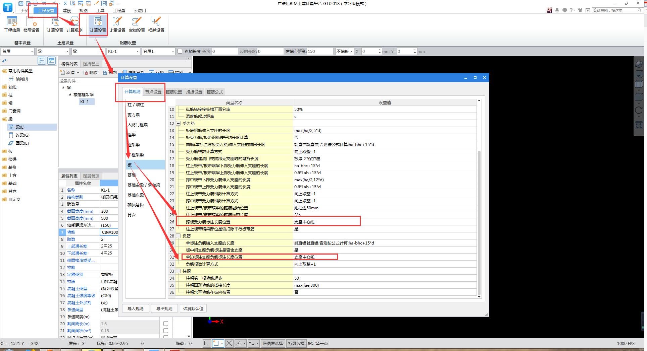The height and width of the screenshot is (351, 647).
Task: Open 损耗设置 loss settings
Action: pyautogui.click(x=156, y=25)
